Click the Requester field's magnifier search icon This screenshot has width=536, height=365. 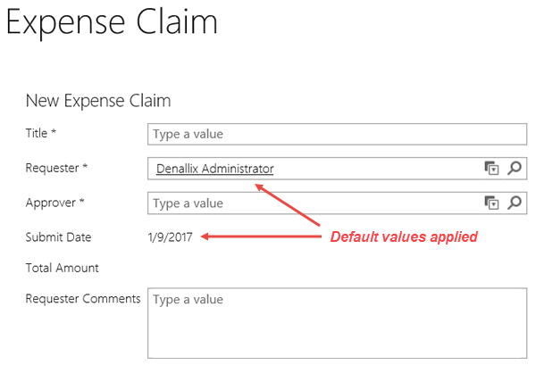coord(514,168)
